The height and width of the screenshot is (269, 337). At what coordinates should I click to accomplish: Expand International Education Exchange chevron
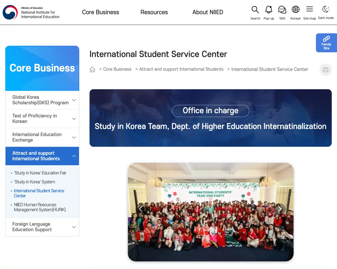74,137
